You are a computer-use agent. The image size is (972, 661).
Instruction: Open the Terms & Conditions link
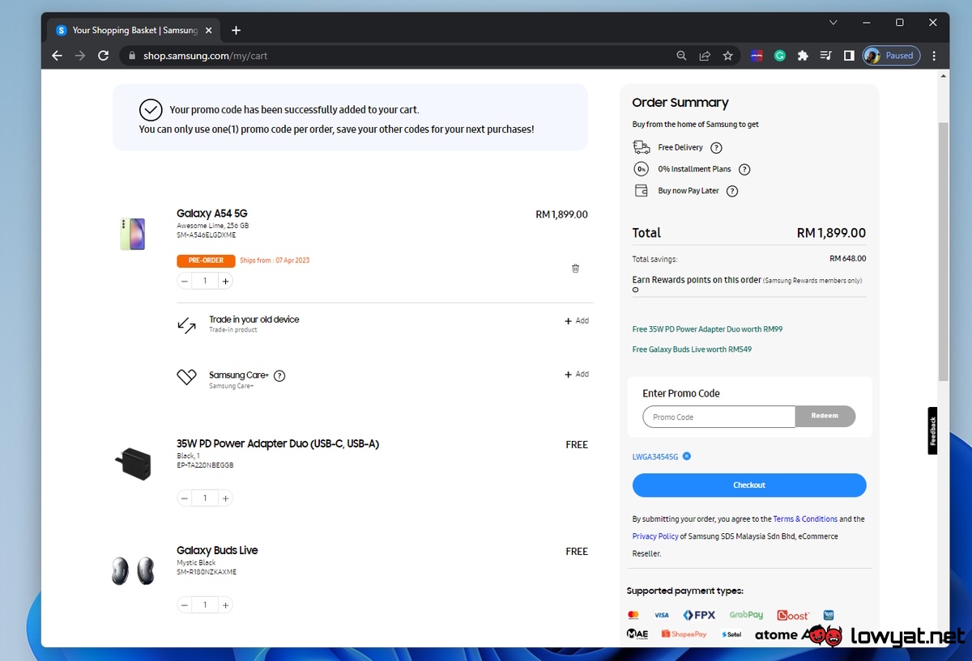pyautogui.click(x=805, y=519)
